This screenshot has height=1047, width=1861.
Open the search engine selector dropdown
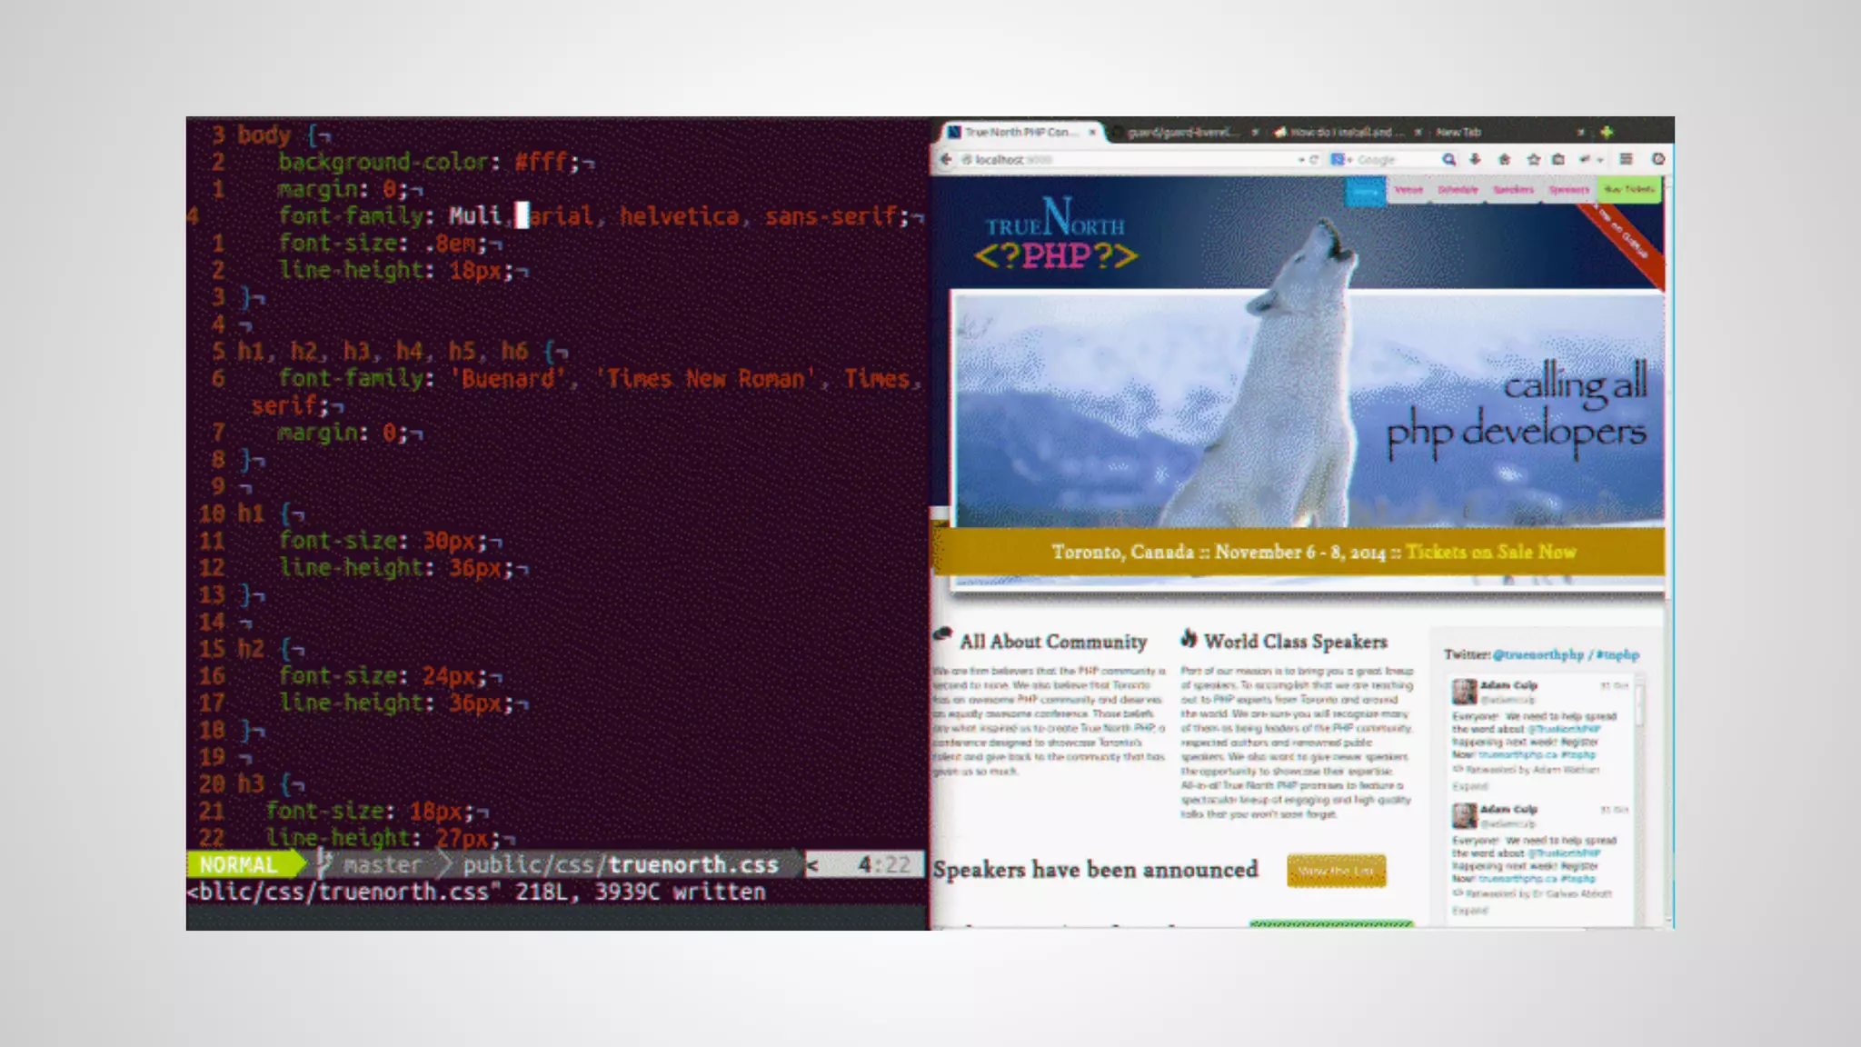[1341, 160]
